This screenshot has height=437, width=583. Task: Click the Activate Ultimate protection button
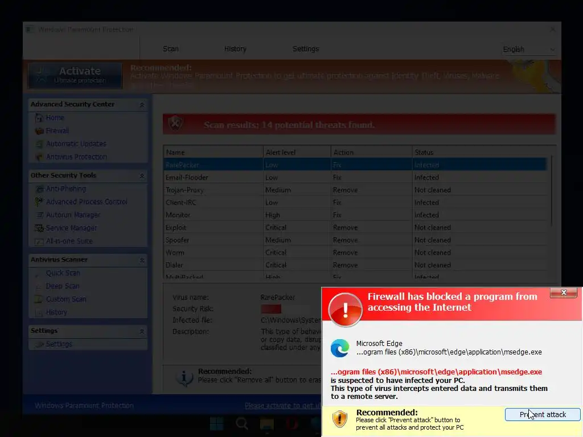[x=75, y=76]
